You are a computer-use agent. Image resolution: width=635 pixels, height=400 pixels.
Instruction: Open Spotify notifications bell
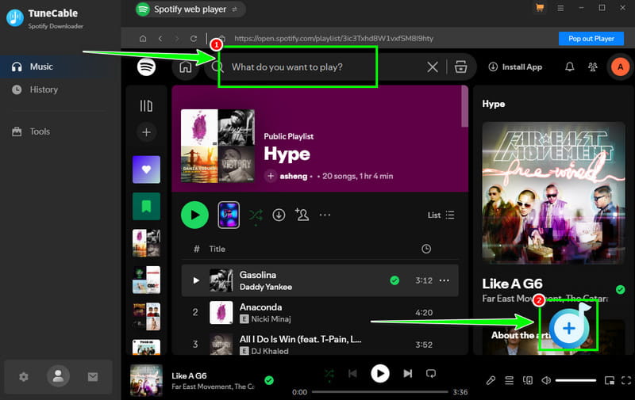pyautogui.click(x=569, y=67)
